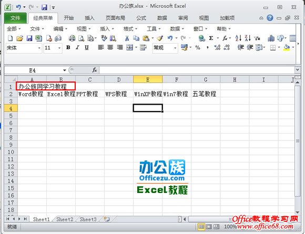Run the Spelling check ABC icon
The width and height of the screenshot is (305, 234).
click(104, 38)
